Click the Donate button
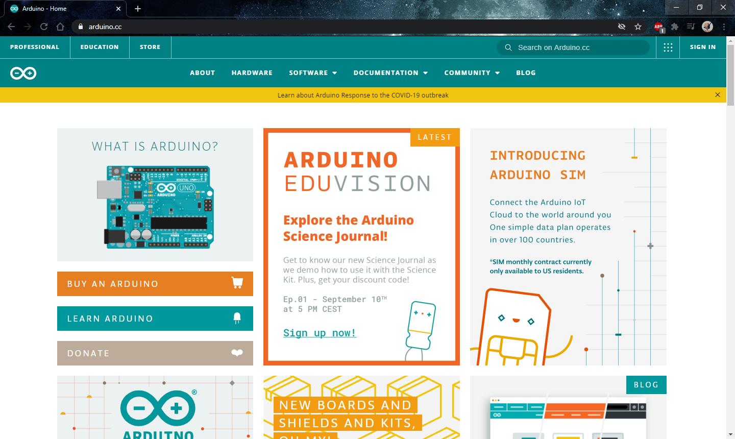The height and width of the screenshot is (439, 735). (155, 353)
